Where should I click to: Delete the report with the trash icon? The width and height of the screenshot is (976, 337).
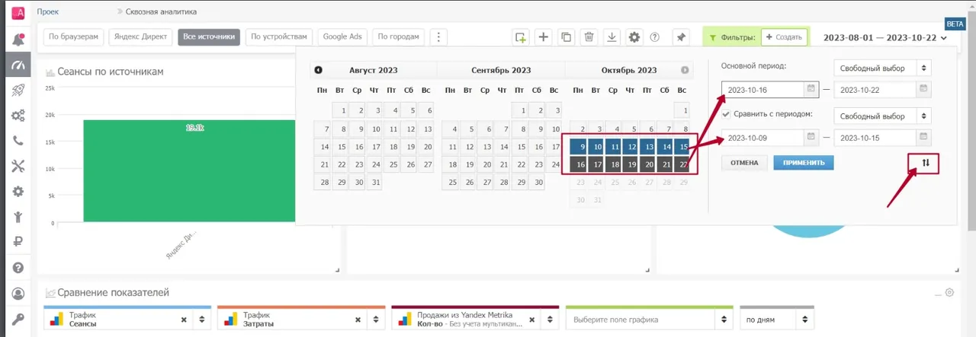click(589, 37)
